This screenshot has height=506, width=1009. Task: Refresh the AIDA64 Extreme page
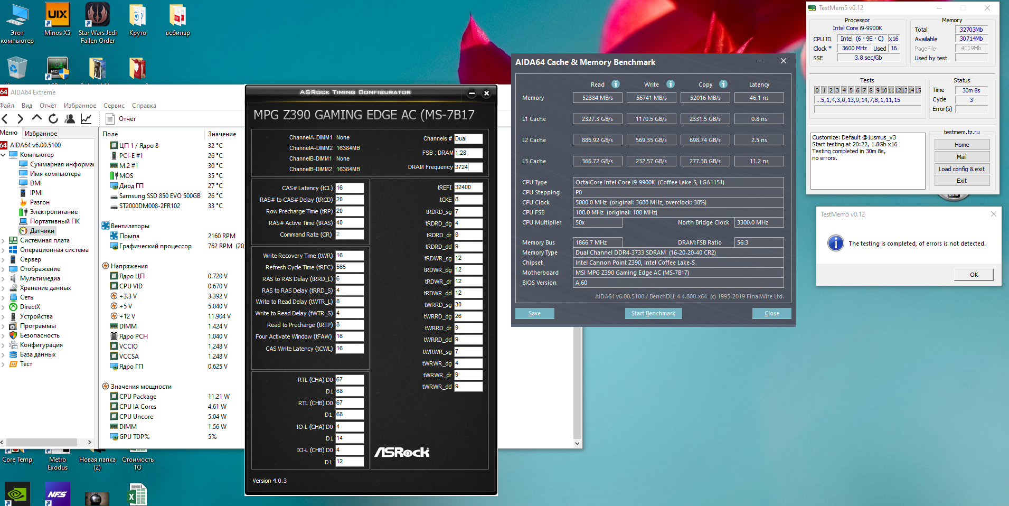tap(53, 119)
